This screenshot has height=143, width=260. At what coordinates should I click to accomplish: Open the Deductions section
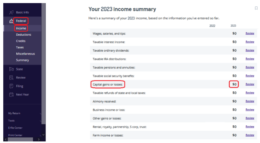pos(23,35)
